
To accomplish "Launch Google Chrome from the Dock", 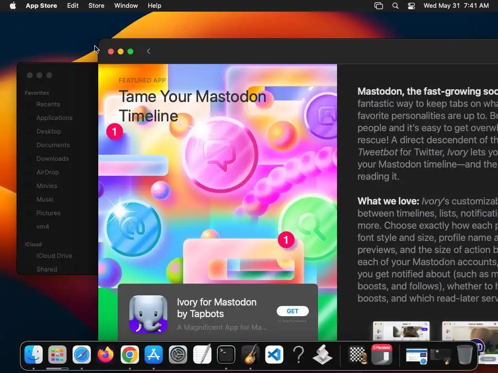I will [x=129, y=354].
